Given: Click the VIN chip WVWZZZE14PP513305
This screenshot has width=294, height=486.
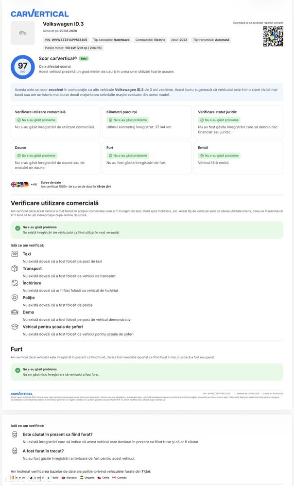Looking at the screenshot, I should tap(66, 40).
